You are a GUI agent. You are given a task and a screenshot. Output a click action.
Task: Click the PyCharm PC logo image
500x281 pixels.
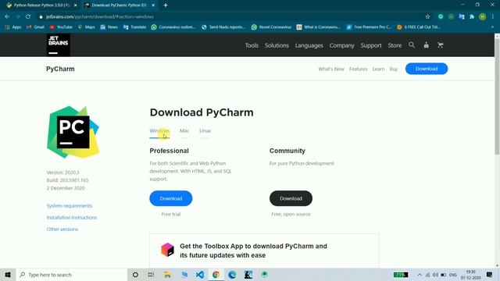[73, 132]
